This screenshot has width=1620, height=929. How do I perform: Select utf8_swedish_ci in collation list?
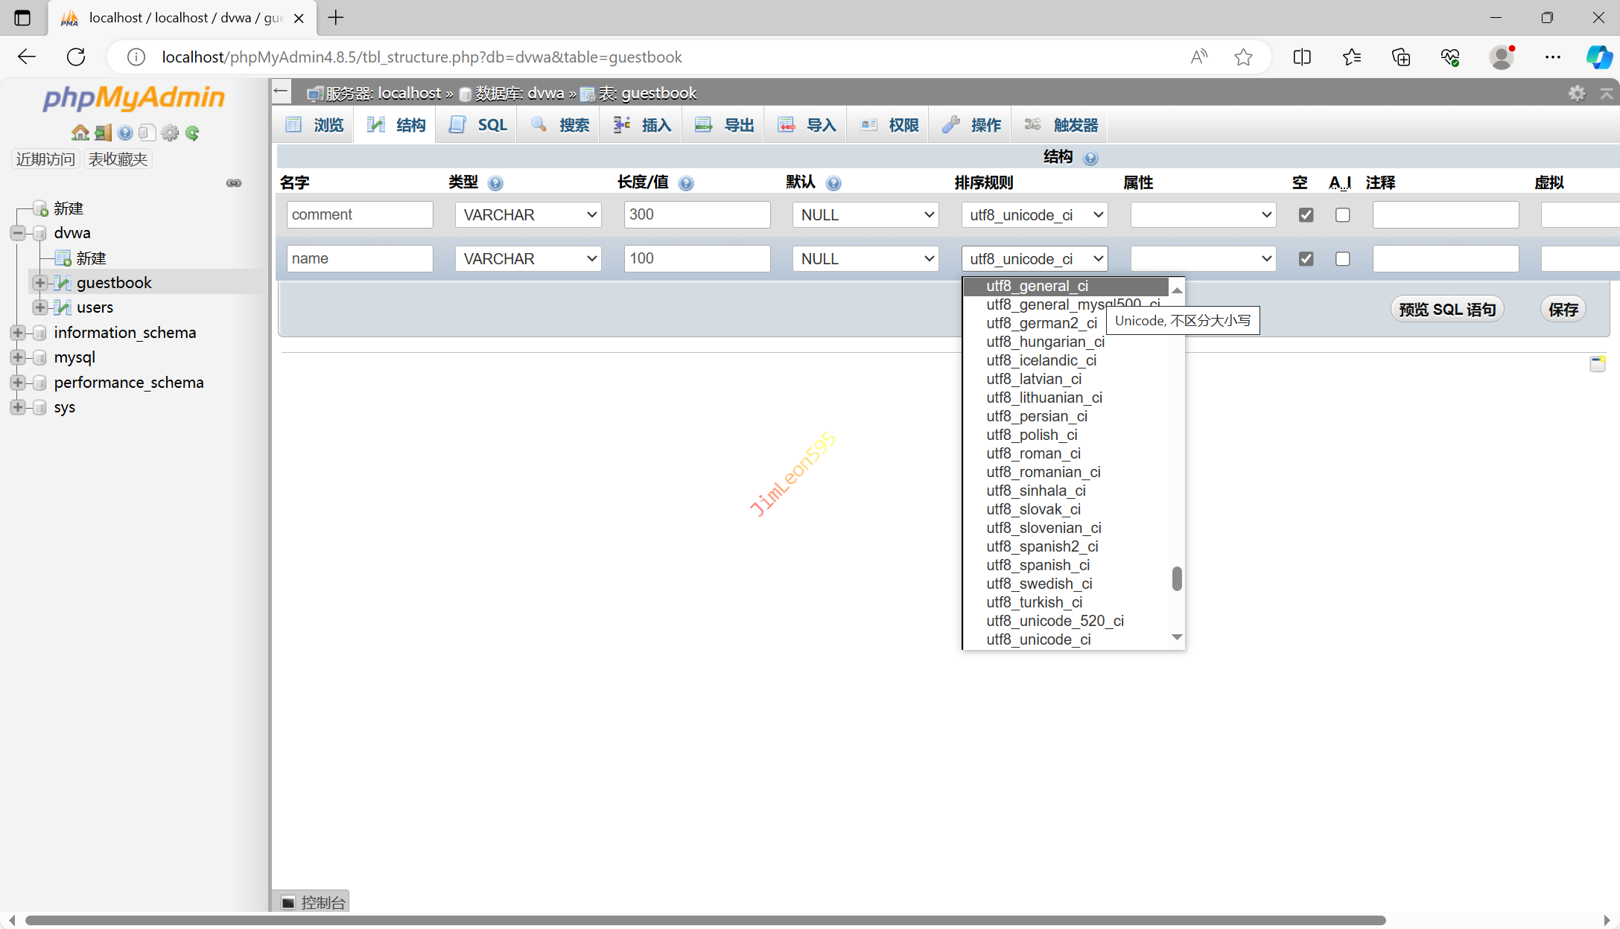(x=1039, y=584)
